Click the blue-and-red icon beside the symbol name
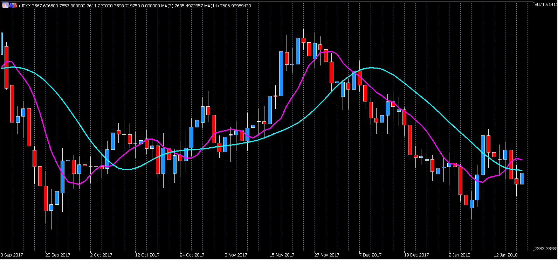The height and width of the screenshot is (260, 558). (13, 6)
